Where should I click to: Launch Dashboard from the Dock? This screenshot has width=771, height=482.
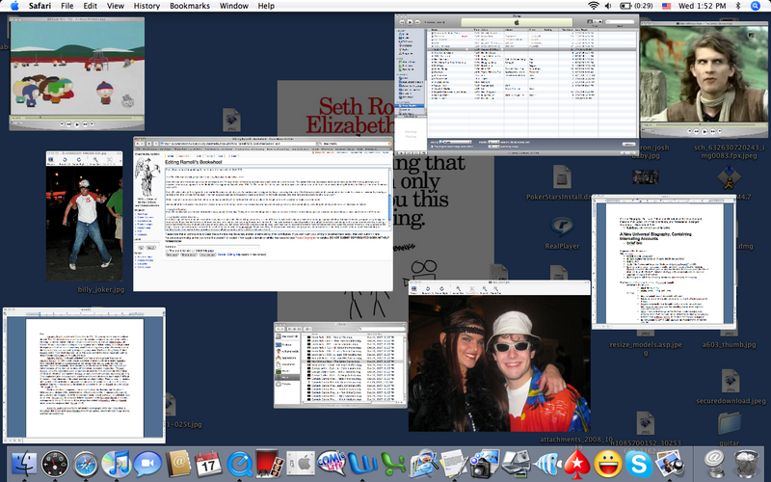pos(55,464)
